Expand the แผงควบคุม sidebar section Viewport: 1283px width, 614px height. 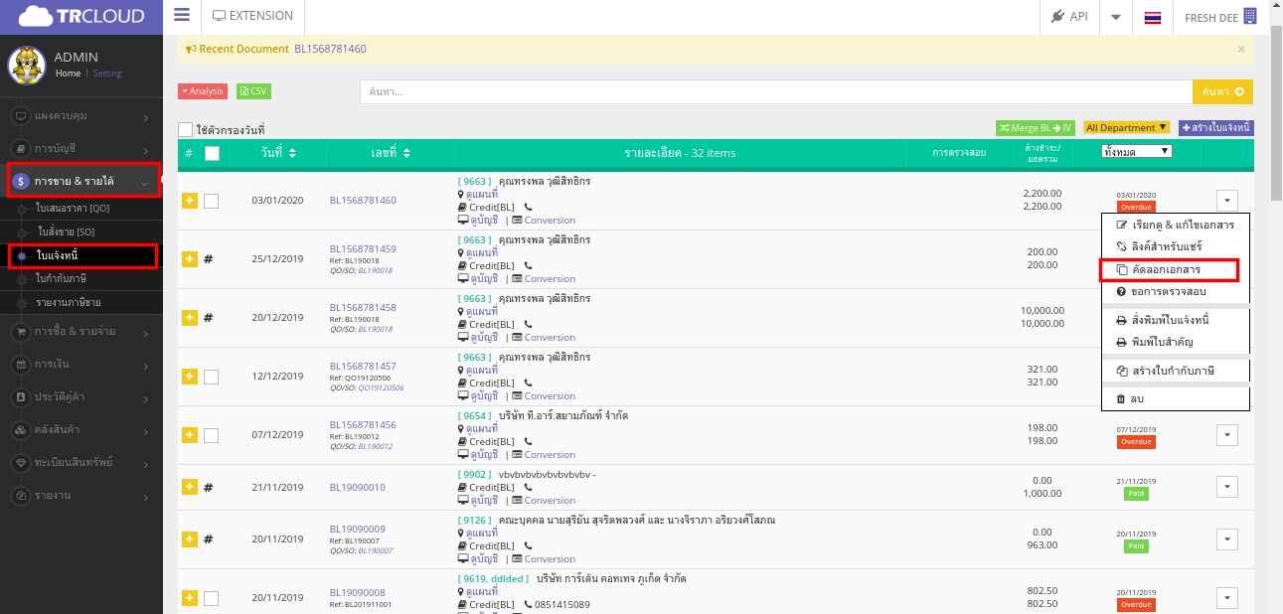(81, 116)
